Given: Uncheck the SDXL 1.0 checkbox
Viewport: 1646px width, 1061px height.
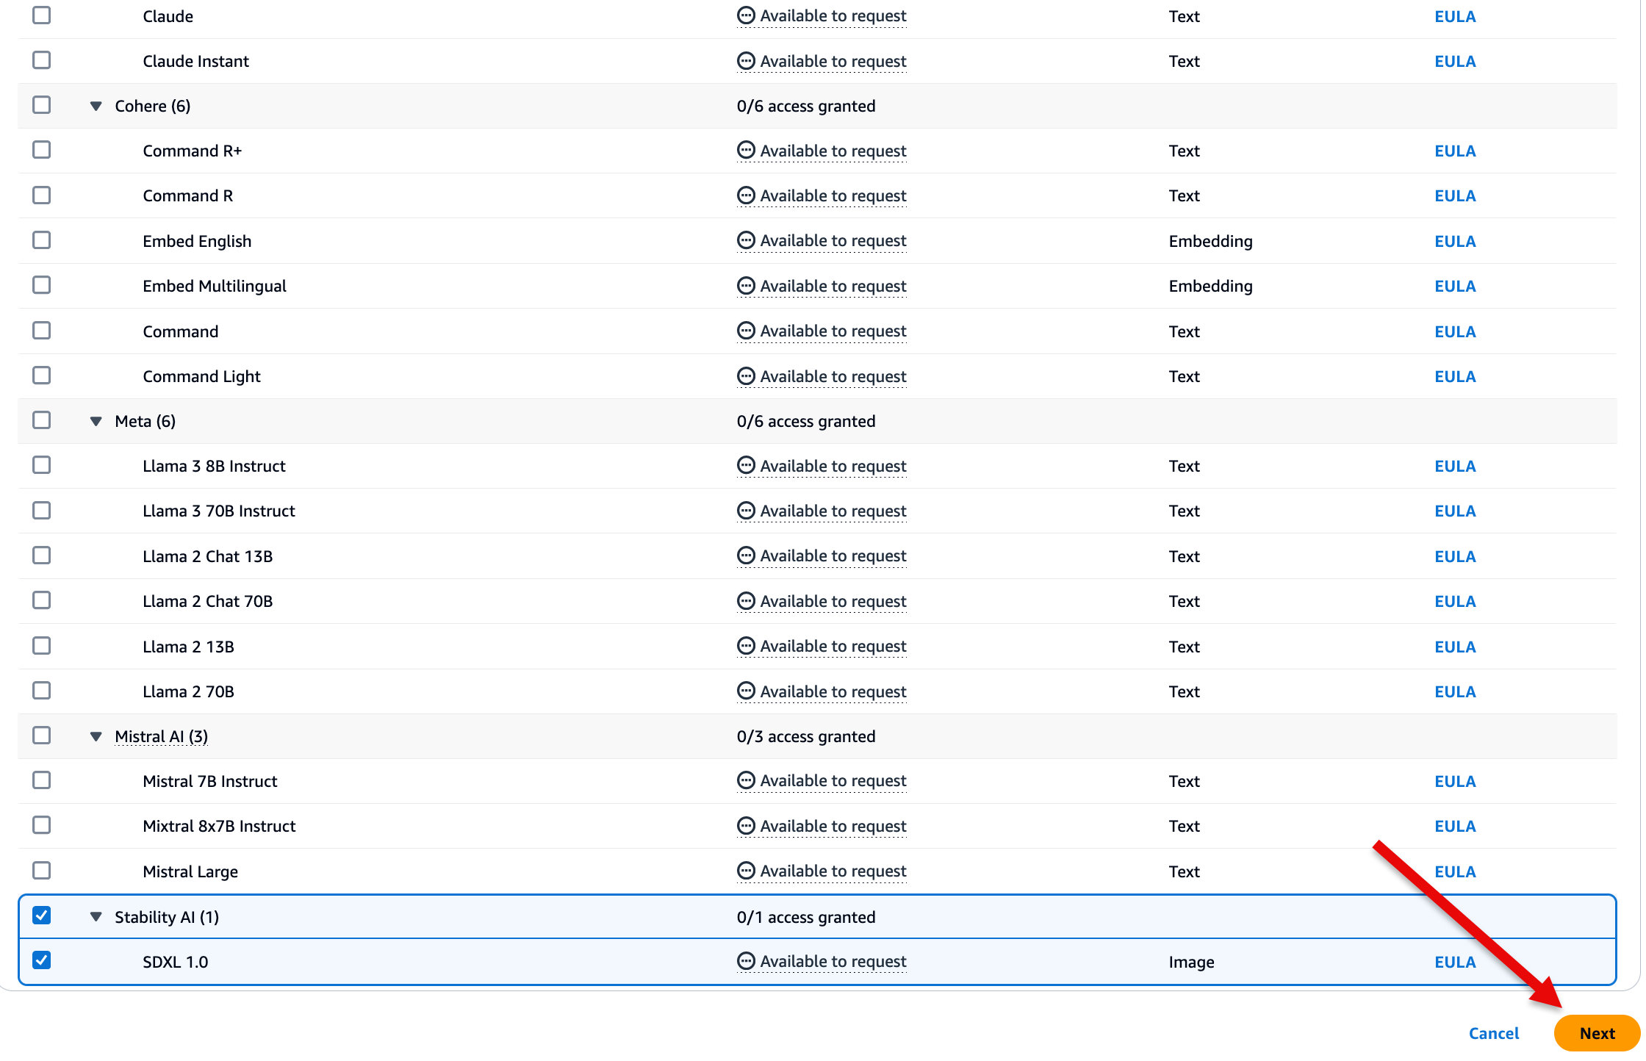Looking at the screenshot, I should pos(42,960).
